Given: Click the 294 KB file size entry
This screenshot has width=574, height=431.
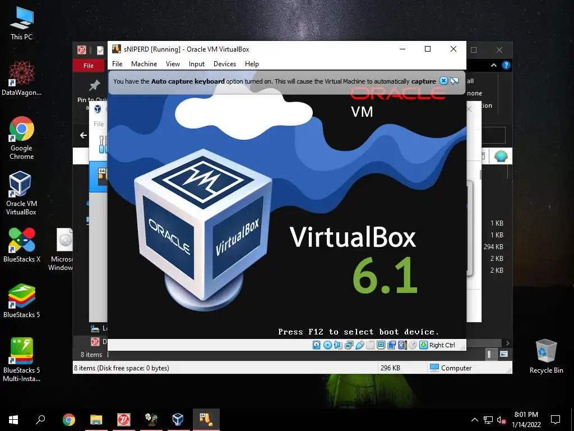Looking at the screenshot, I should coord(493,247).
